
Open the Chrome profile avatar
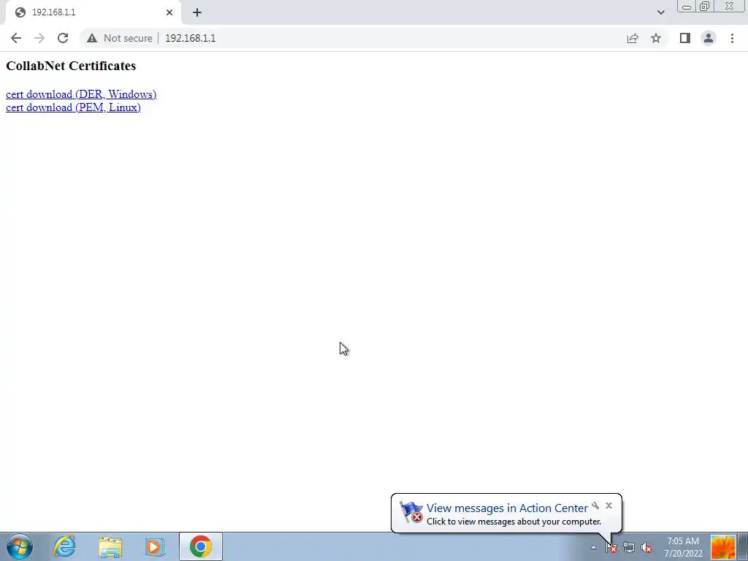[x=709, y=38]
